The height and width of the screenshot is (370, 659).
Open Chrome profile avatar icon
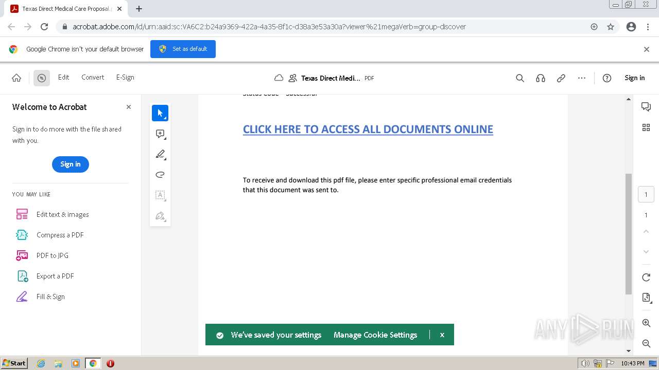coord(631,27)
